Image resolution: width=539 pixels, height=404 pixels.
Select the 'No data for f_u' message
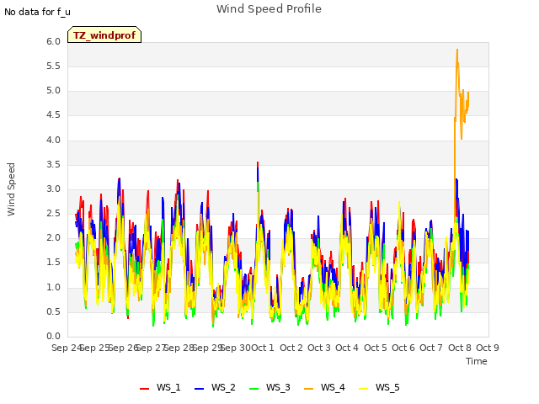coord(37,12)
